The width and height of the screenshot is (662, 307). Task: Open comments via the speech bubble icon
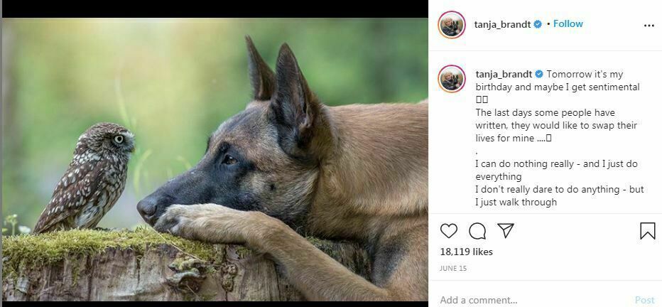477,231
